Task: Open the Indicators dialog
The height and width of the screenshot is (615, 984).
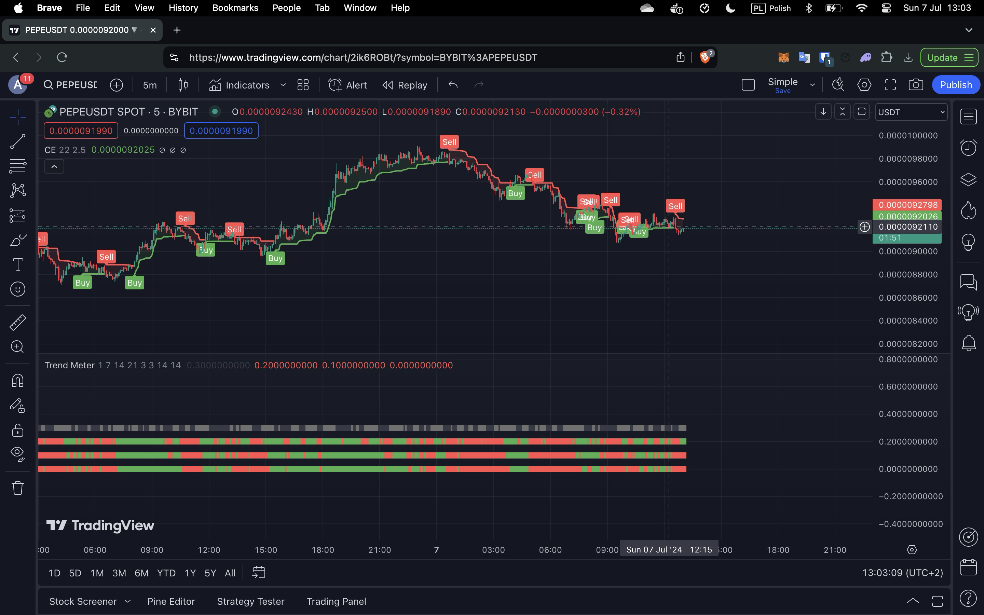Action: [x=240, y=85]
